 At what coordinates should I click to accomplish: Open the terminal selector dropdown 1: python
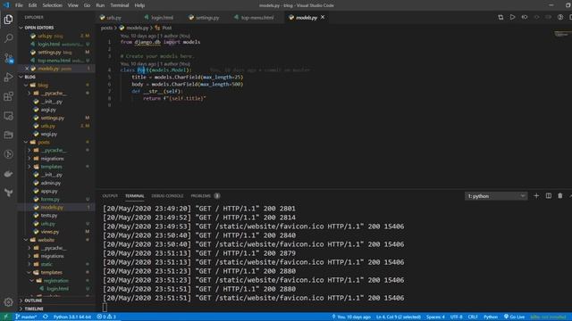(496, 196)
